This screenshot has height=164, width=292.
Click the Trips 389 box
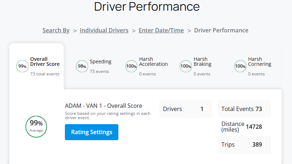(244, 144)
